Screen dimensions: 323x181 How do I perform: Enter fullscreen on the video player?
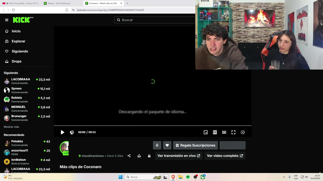(x=233, y=132)
